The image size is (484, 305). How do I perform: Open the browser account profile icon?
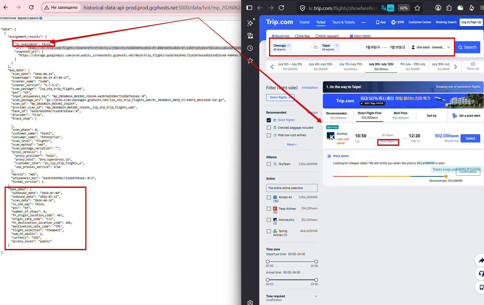[x=438, y=8]
